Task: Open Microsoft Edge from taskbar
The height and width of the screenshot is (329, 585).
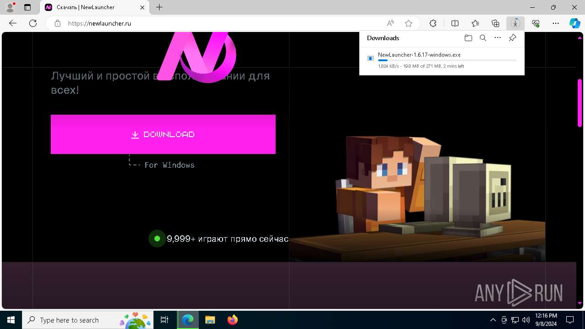Action: [188, 320]
